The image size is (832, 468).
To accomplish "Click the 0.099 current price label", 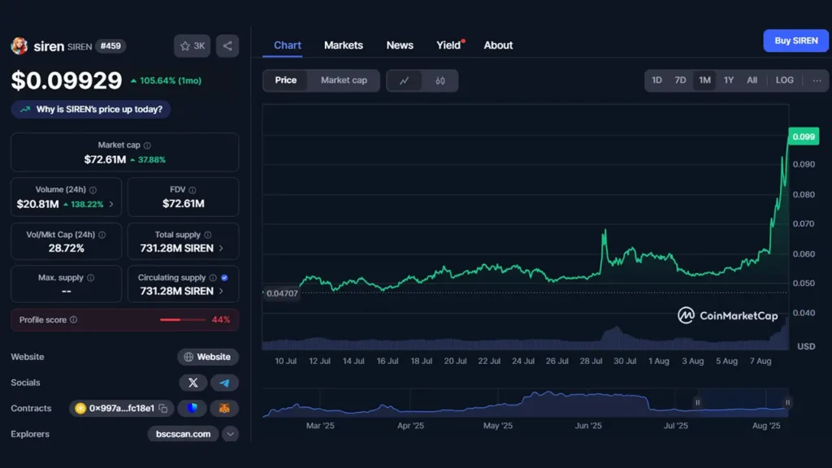I will (x=804, y=136).
